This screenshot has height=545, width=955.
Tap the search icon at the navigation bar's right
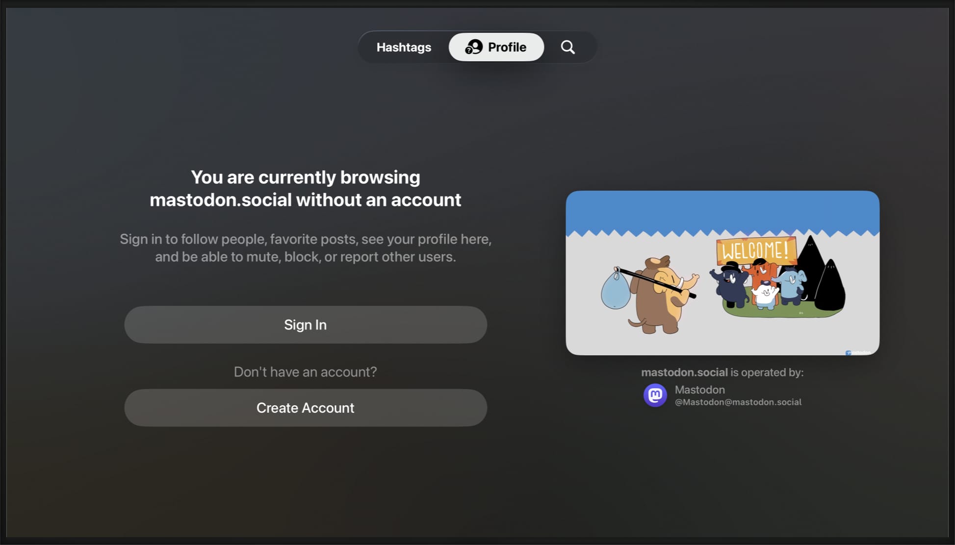point(568,47)
